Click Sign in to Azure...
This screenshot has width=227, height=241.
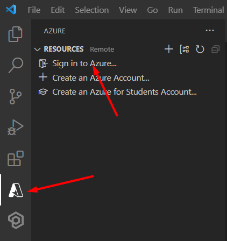point(84,63)
